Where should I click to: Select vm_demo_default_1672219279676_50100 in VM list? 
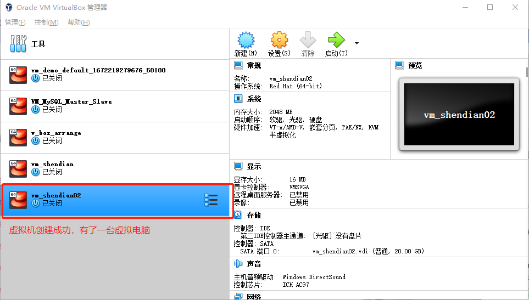point(115,75)
